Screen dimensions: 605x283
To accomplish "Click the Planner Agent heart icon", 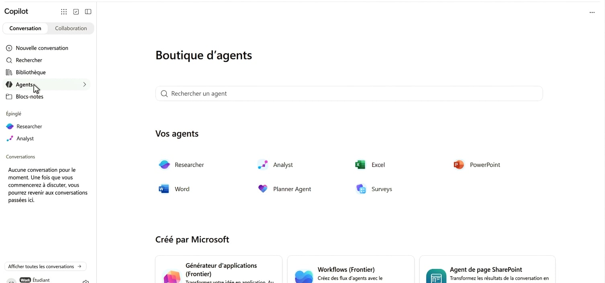I will click(x=263, y=189).
